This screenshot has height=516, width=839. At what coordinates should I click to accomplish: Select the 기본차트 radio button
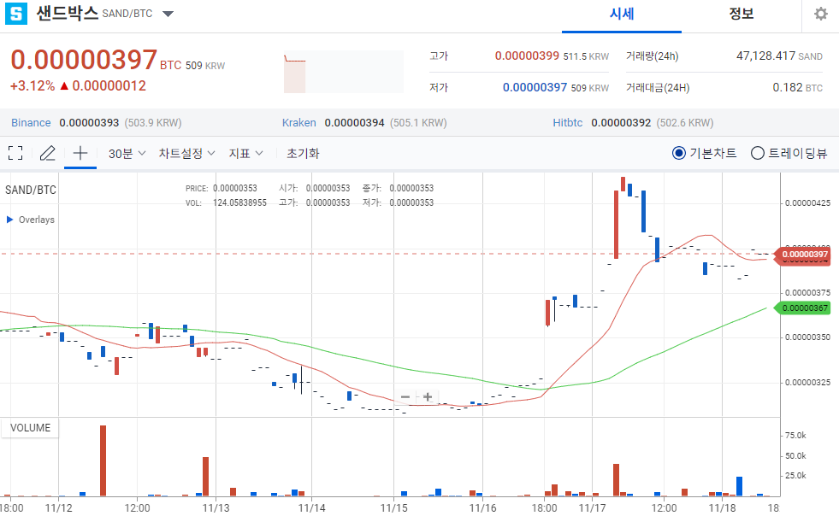(678, 154)
